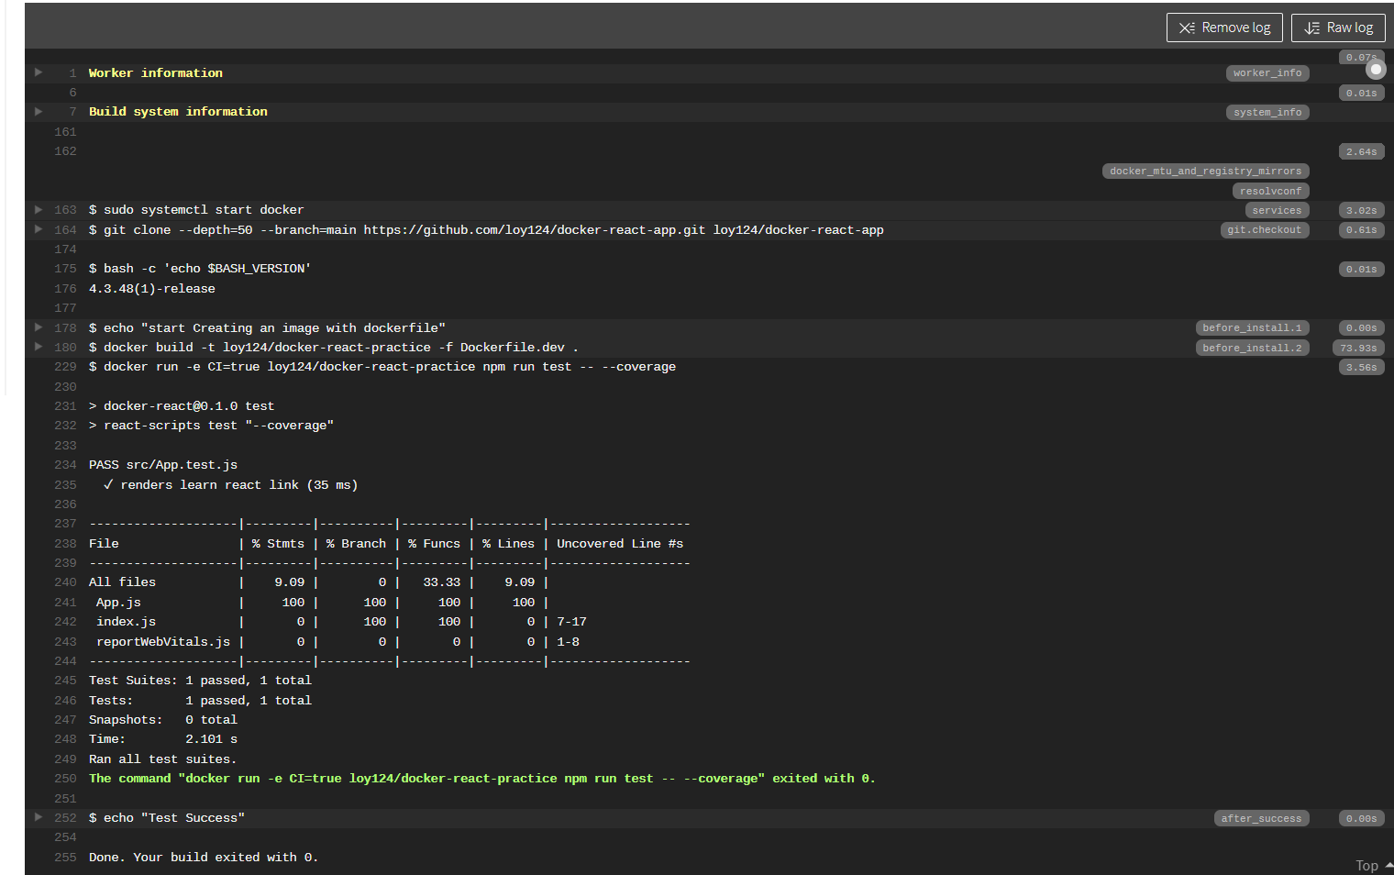The height and width of the screenshot is (875, 1394).
Task: Click the resolvconf tag
Action: 1270,191
